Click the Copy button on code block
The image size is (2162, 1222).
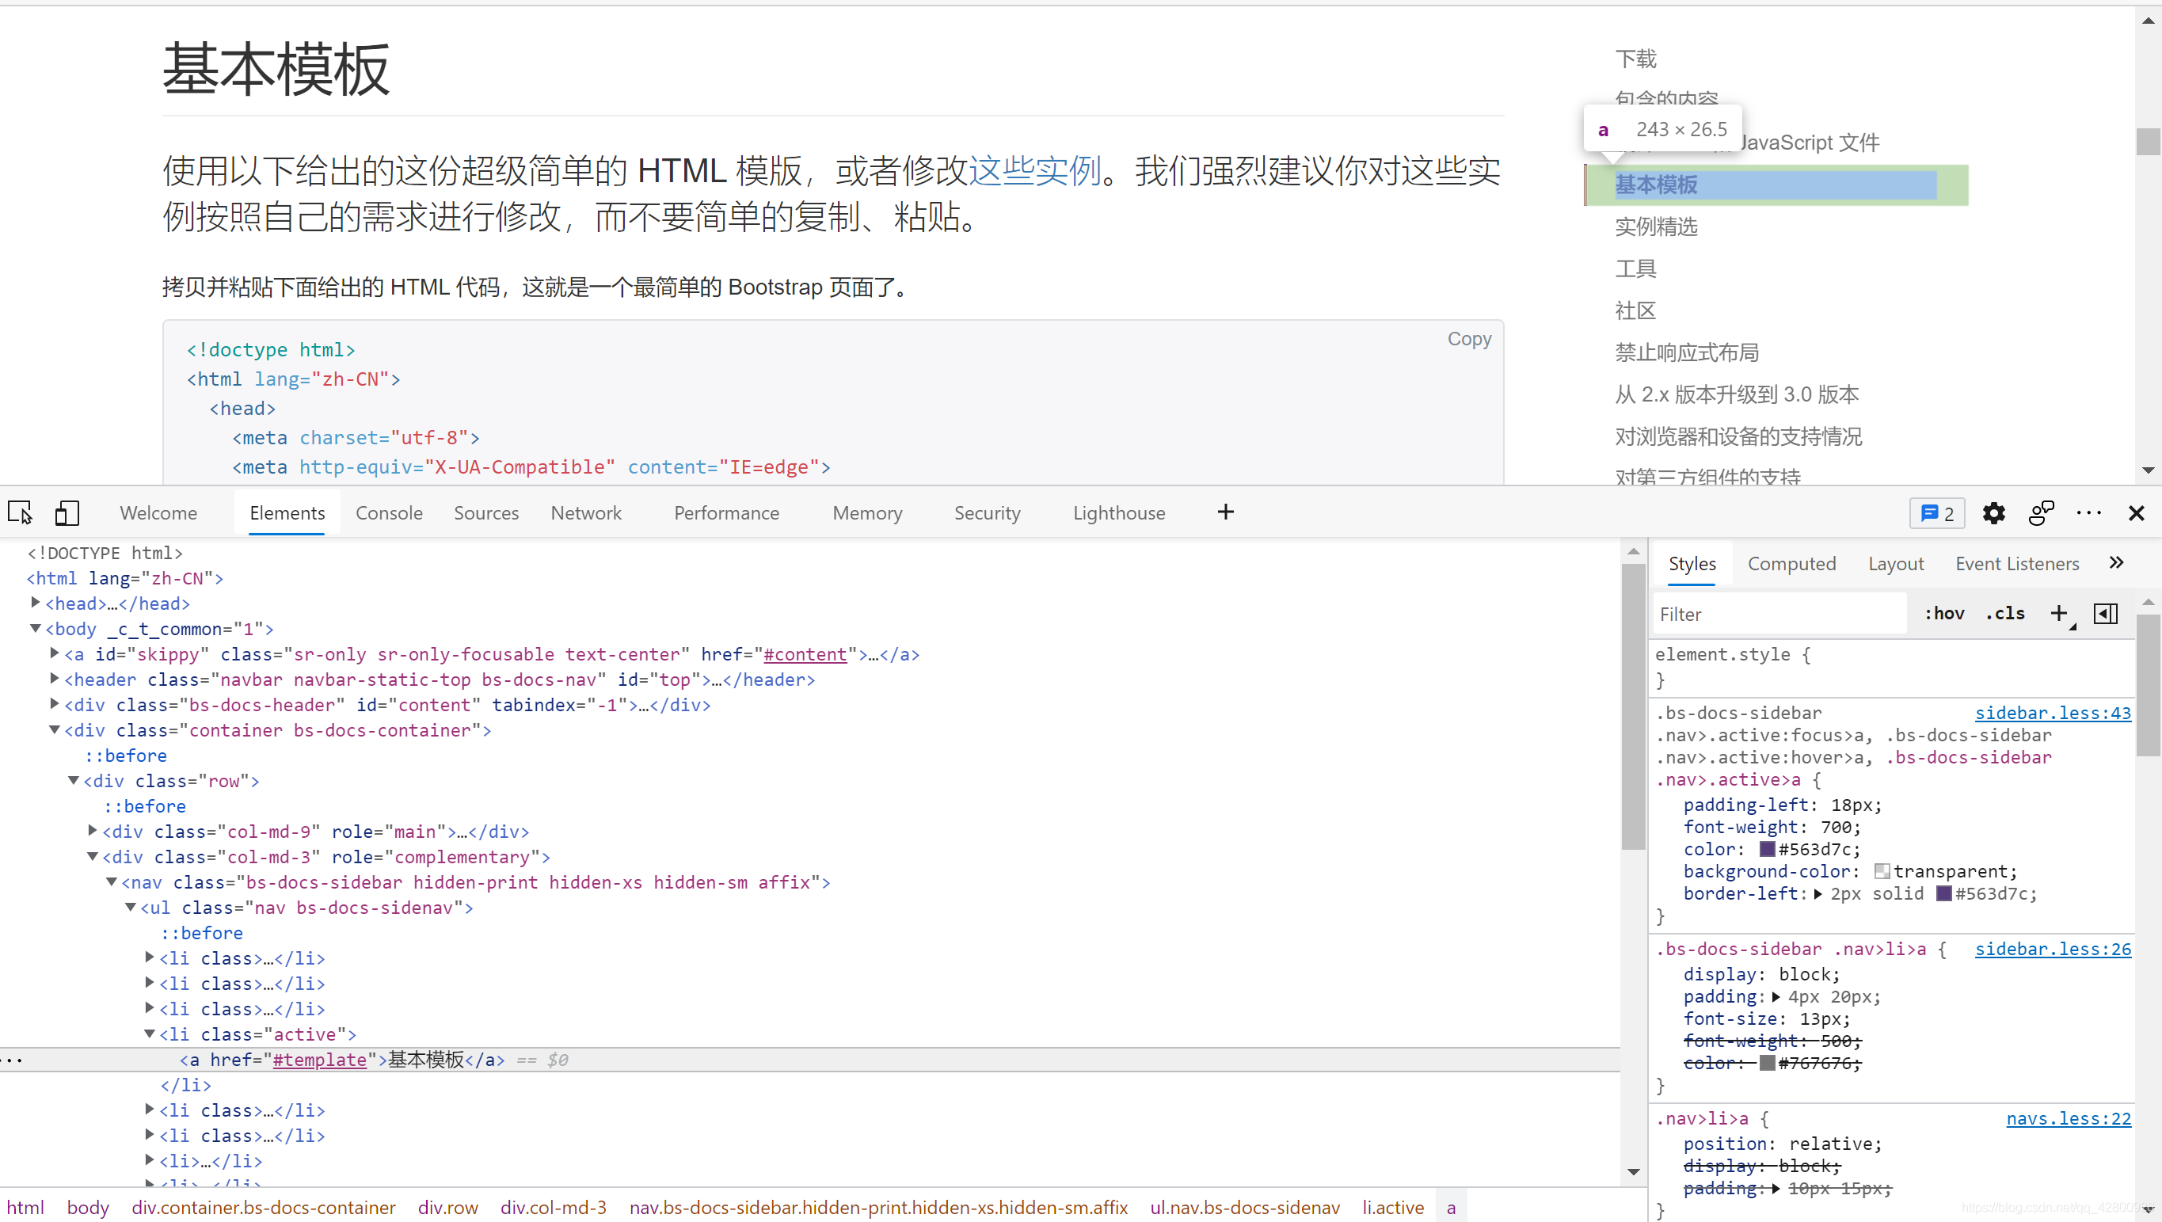pyautogui.click(x=1469, y=338)
